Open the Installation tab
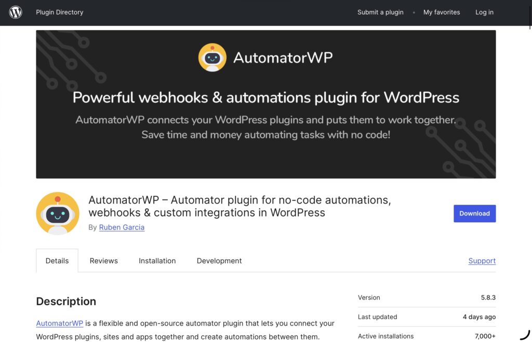 point(157,261)
